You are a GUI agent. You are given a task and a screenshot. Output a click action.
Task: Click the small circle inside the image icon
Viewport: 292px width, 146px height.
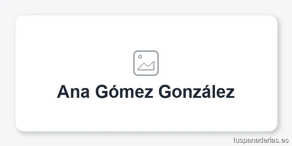coord(140,57)
